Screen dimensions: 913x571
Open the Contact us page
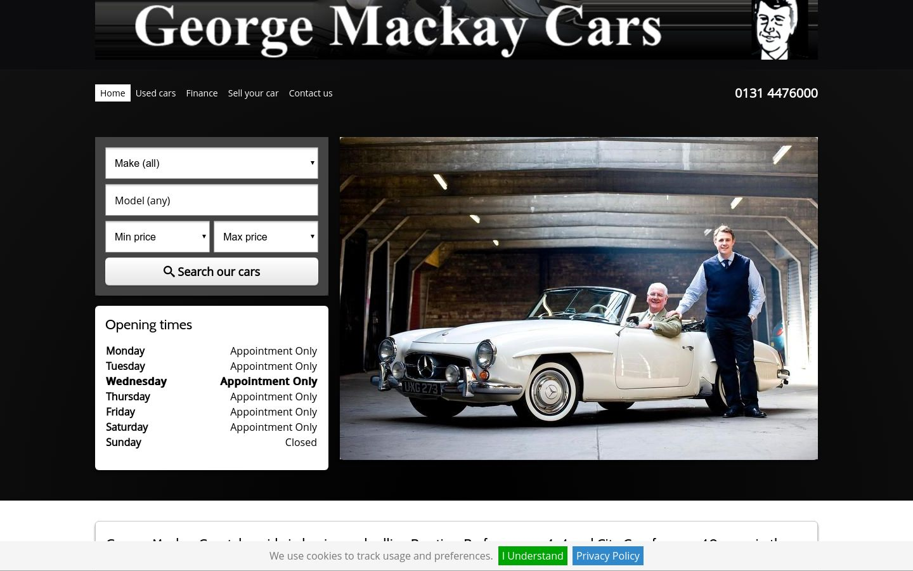(x=311, y=93)
